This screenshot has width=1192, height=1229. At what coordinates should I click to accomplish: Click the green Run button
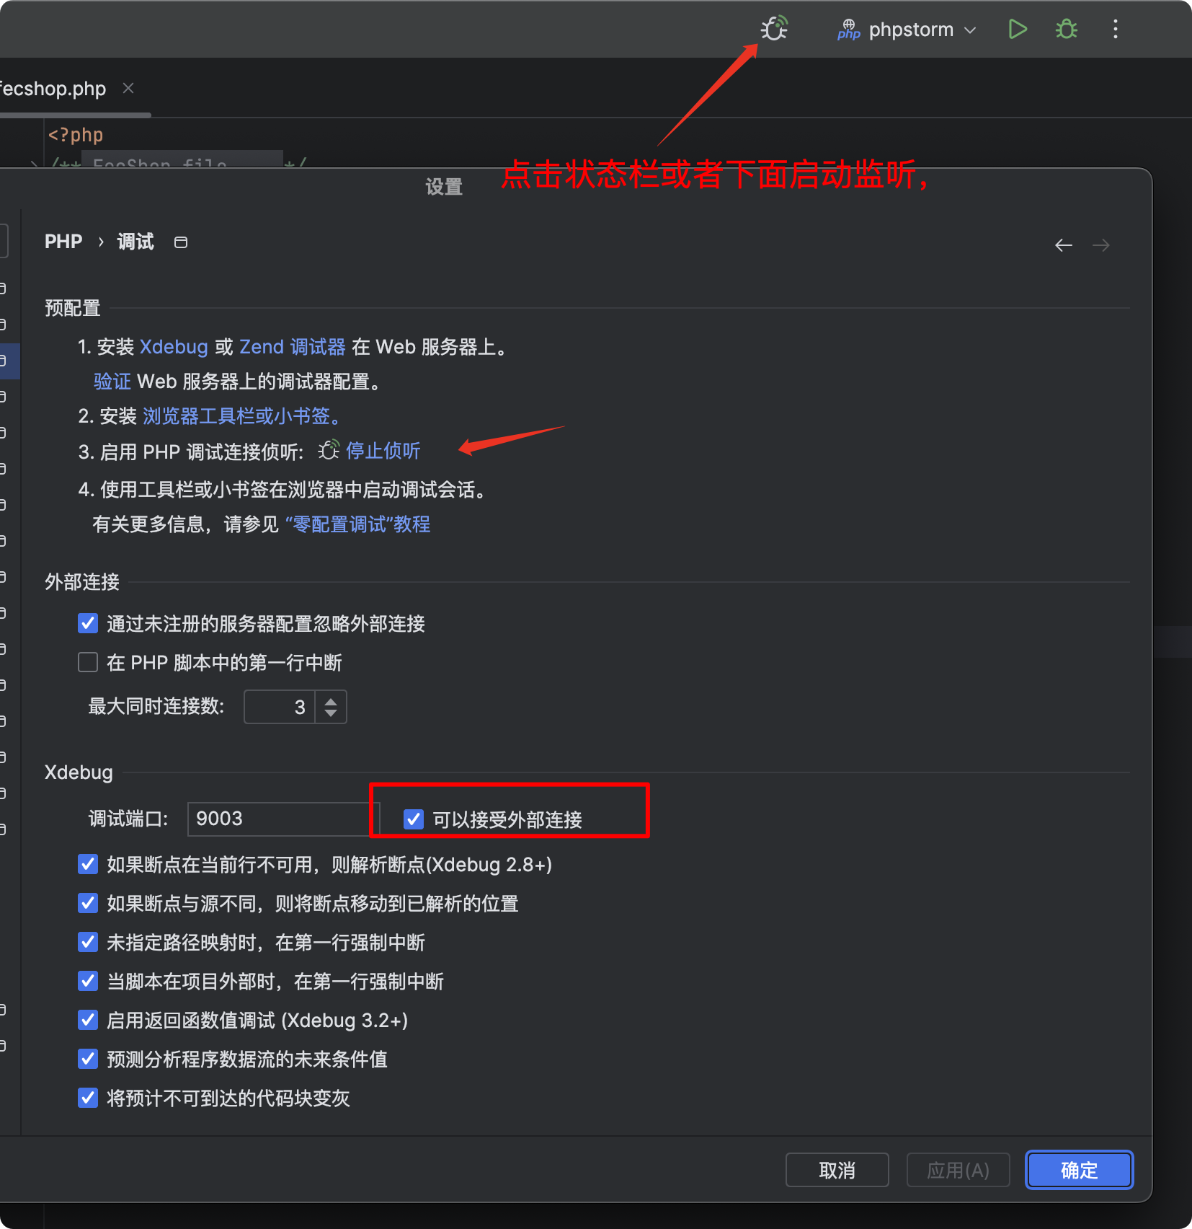(x=1017, y=29)
